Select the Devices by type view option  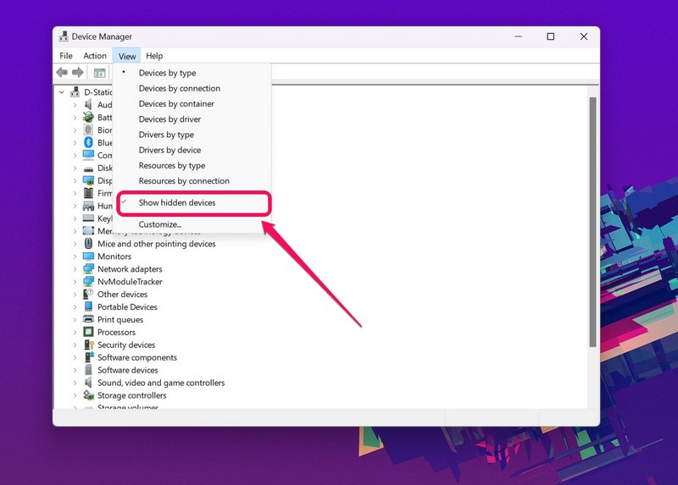[x=167, y=73]
